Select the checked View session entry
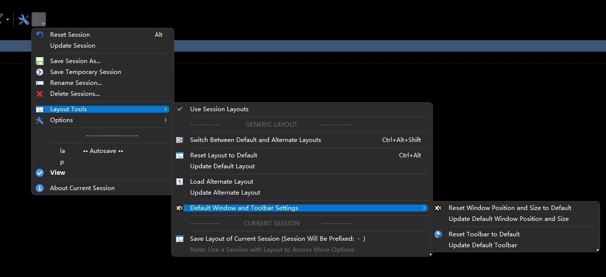The width and height of the screenshot is (606, 277). coord(58,173)
